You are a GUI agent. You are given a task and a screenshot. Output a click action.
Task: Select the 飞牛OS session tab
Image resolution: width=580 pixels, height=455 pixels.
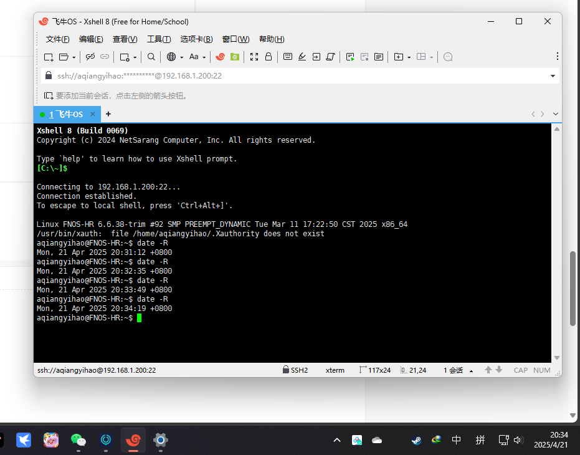[66, 115]
